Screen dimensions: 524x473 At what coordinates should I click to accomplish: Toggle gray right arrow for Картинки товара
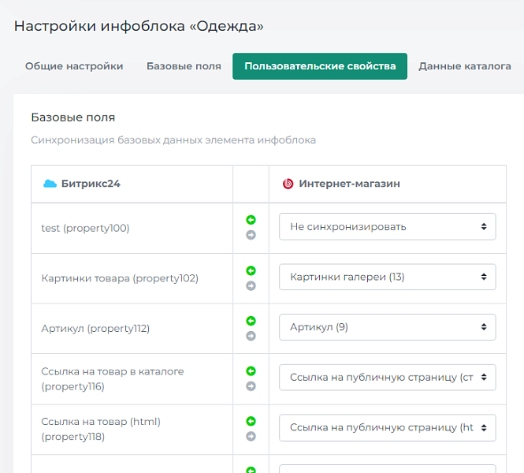tap(251, 285)
